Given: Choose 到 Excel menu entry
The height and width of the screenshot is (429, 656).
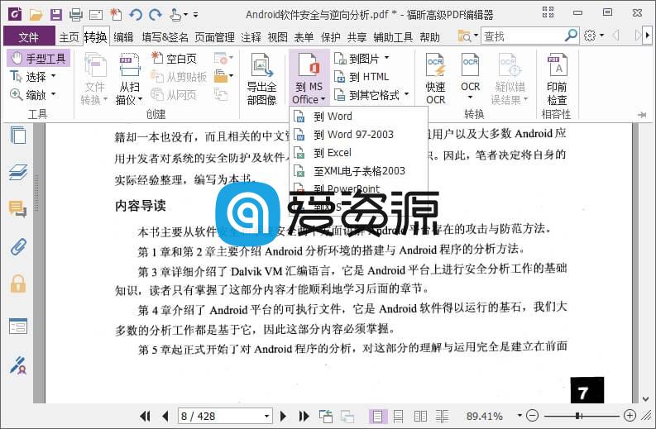Looking at the screenshot, I should pyautogui.click(x=359, y=153).
